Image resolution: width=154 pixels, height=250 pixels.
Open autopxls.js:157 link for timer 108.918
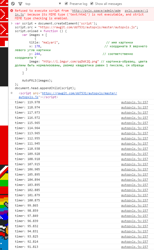click(134, 159)
